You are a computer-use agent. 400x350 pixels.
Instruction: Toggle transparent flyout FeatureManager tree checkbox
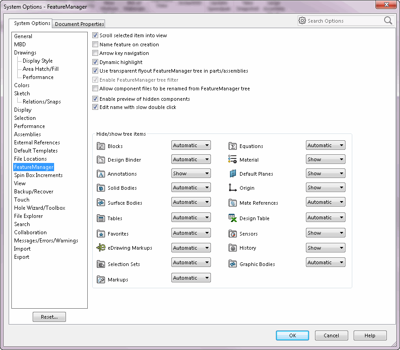coord(95,70)
